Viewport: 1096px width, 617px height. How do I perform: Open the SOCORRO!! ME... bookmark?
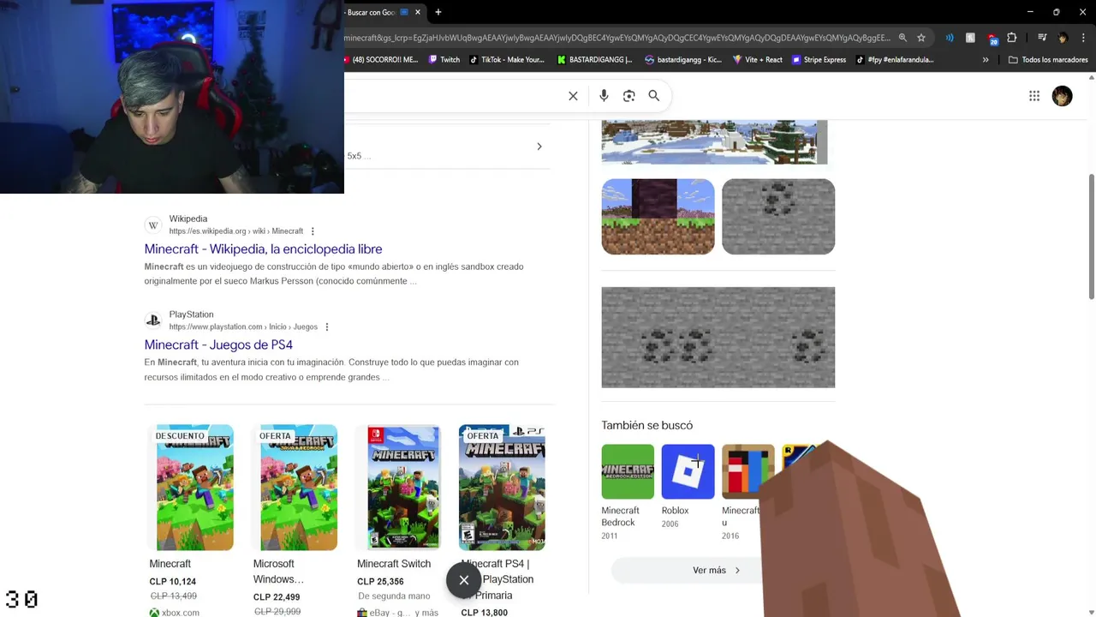pos(381,60)
